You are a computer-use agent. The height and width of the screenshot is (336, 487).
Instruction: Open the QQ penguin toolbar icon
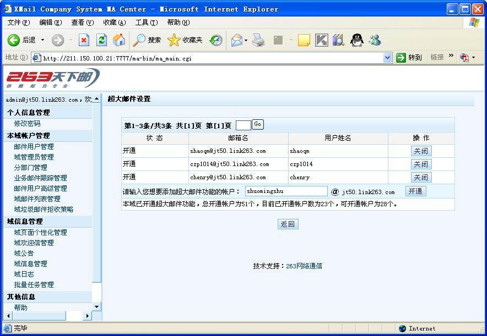coord(357,40)
